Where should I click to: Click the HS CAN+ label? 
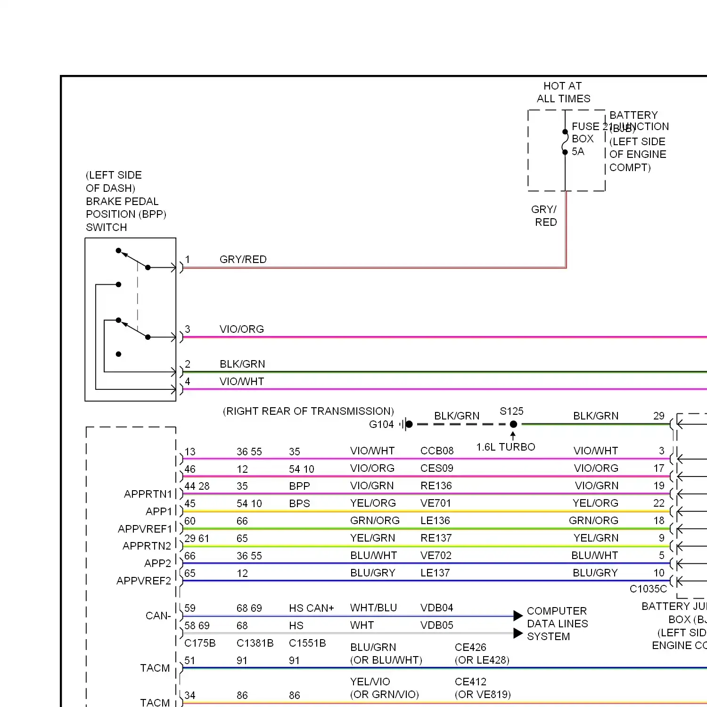312,608
